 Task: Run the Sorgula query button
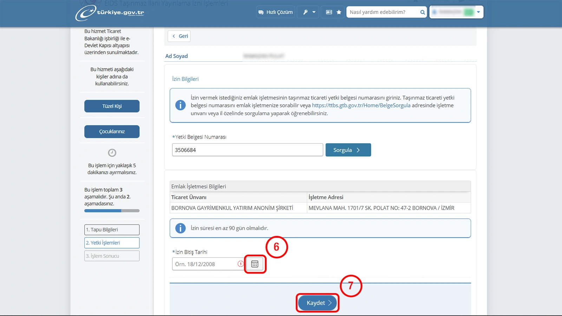click(x=348, y=150)
